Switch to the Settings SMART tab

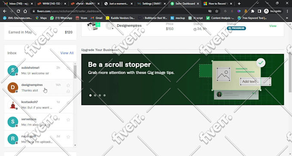[x=152, y=4]
